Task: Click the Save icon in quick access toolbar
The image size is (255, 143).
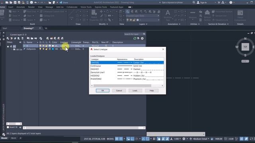Action: point(15,2)
